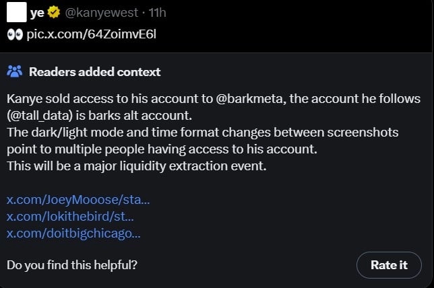
Task: Click the Community Notes people icon
Action: click(x=14, y=71)
